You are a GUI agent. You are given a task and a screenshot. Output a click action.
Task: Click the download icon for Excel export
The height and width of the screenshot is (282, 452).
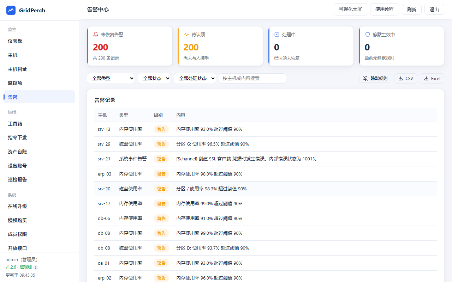click(426, 78)
